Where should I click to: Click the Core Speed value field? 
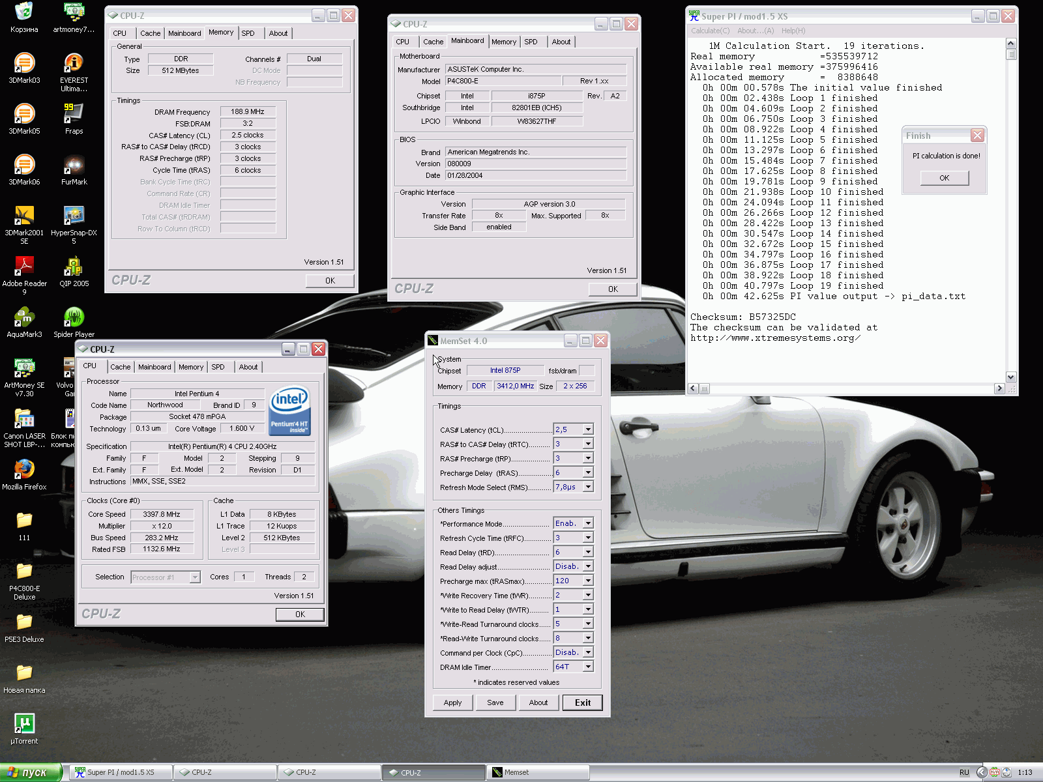tap(162, 514)
